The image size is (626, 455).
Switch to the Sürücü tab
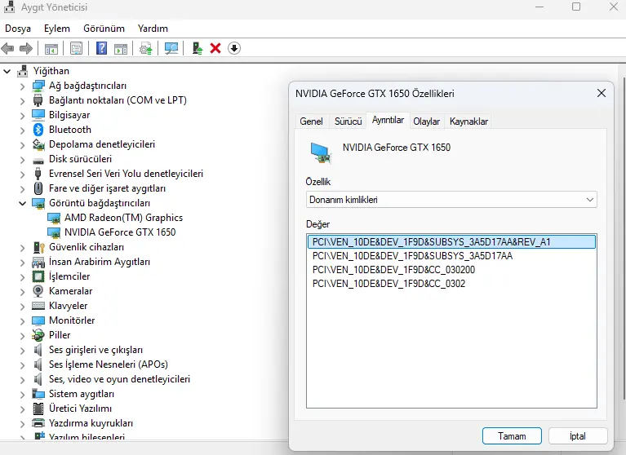[349, 121]
